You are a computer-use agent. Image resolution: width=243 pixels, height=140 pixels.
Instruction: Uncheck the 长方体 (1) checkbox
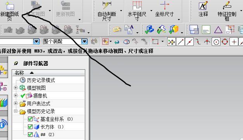click(30, 127)
